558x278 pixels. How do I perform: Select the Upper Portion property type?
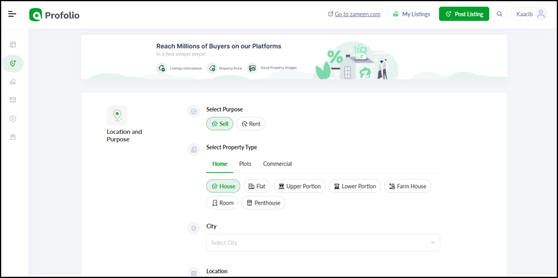tap(300, 186)
